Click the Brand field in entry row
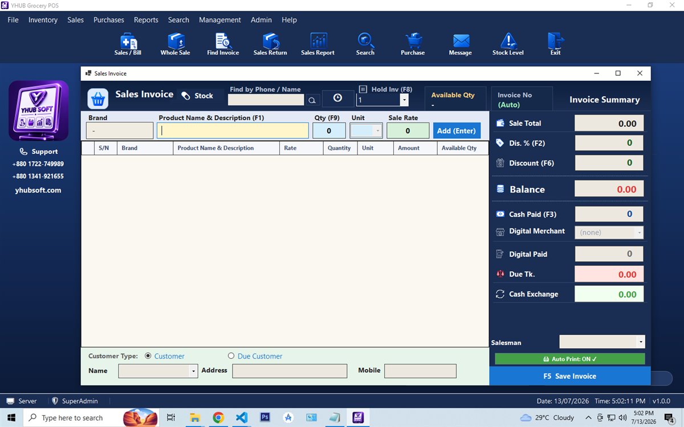This screenshot has width=684, height=427. pyautogui.click(x=120, y=131)
